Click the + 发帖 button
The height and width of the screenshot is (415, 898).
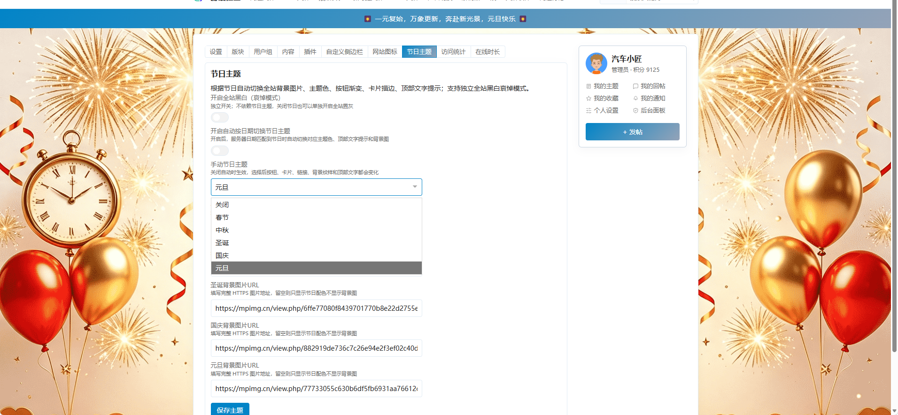coord(633,132)
